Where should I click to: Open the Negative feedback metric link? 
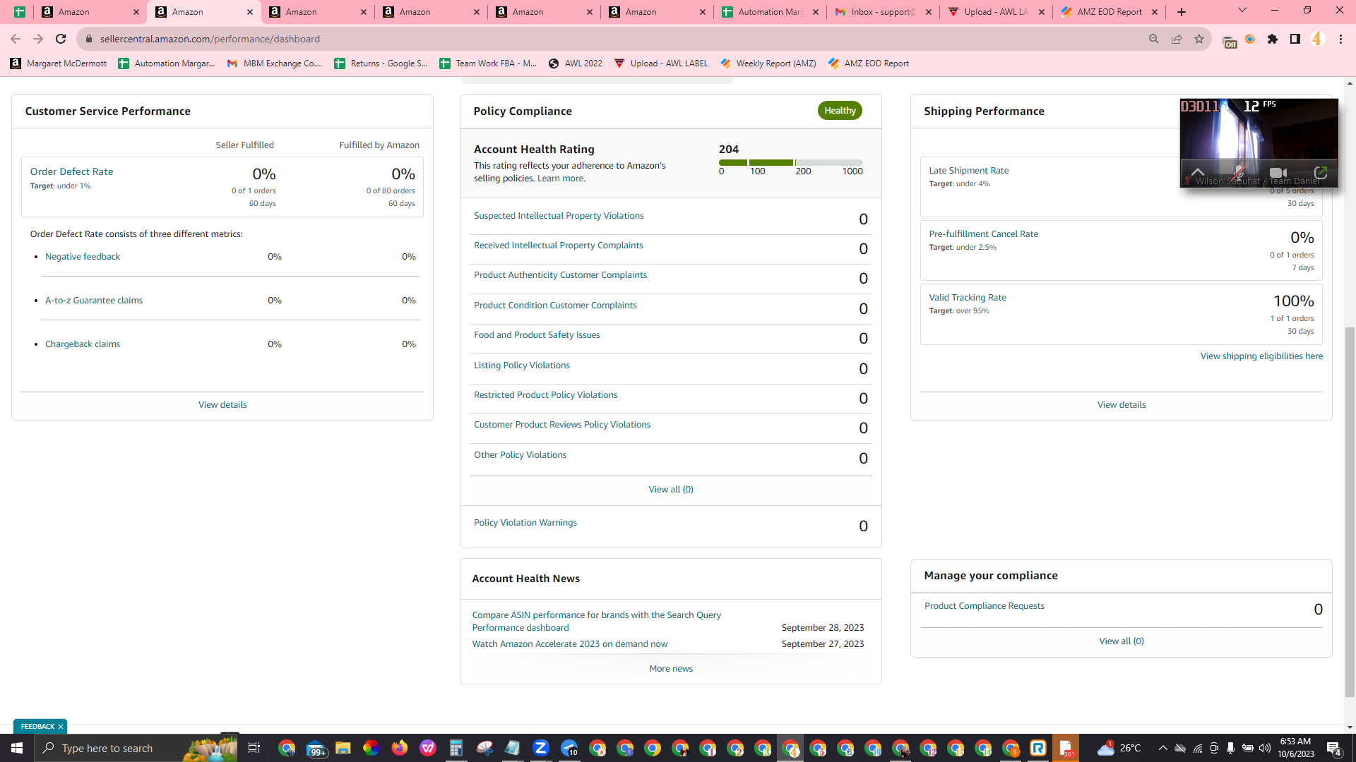tap(83, 257)
